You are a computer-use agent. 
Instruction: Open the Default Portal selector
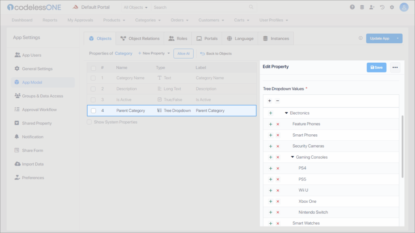91,7
